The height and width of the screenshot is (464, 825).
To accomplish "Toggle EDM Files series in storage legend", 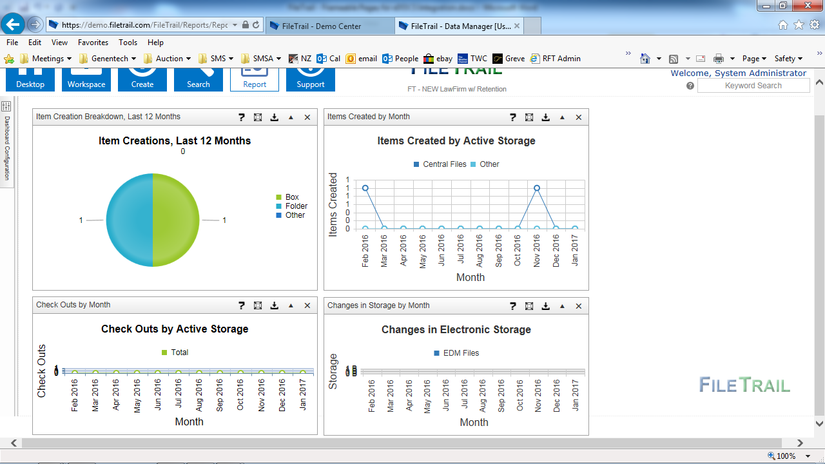I will coord(456,353).
